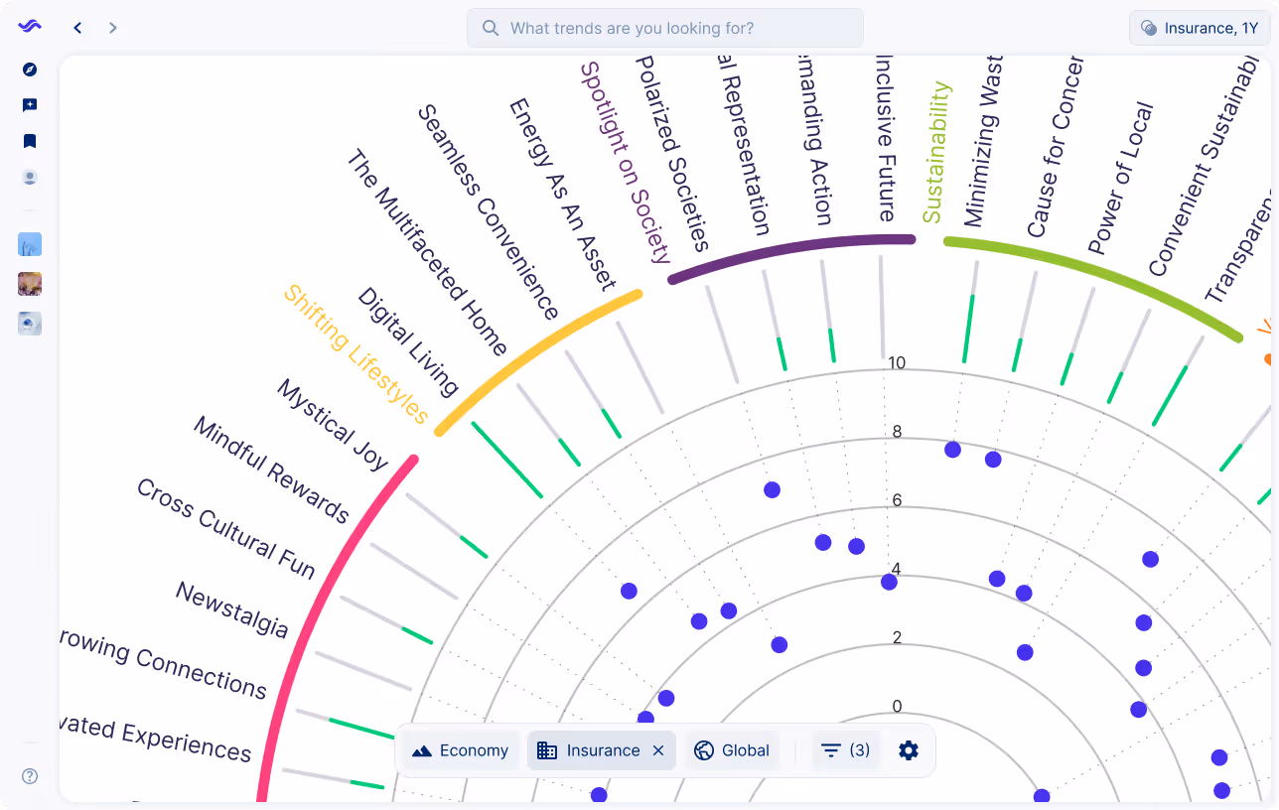The image size is (1279, 810).
Task: Click the magnifier icon in search bar
Action: [491, 28]
